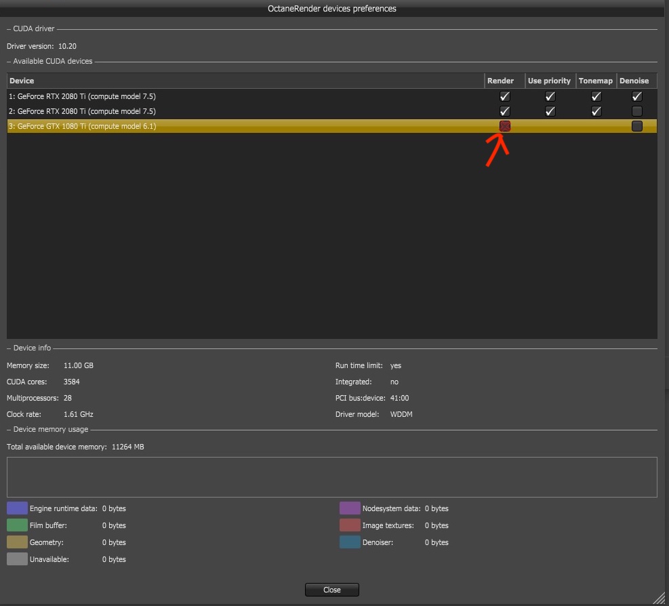The image size is (669, 606).
Task: Click the Use priority column header
Action: pos(550,81)
